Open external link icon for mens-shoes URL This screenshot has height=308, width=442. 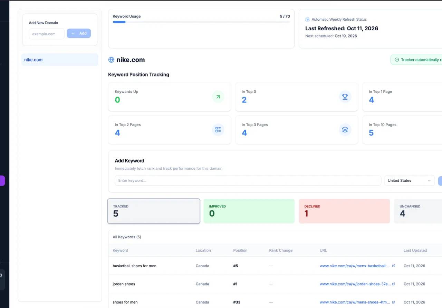[394, 302]
